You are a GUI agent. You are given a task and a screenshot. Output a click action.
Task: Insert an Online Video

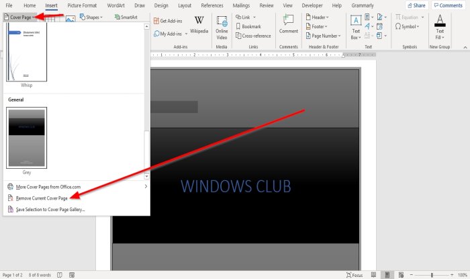(x=222, y=28)
